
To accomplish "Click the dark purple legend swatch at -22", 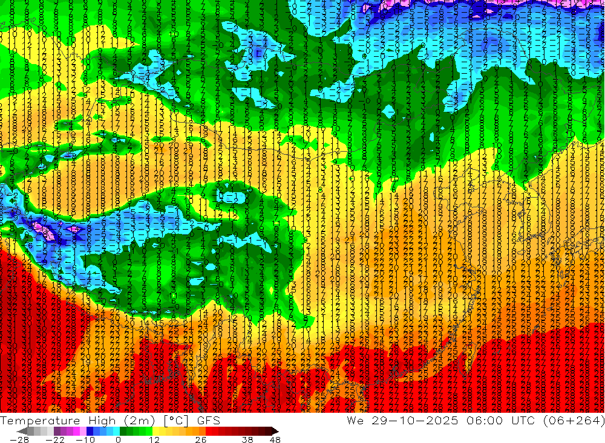I will point(57,431).
